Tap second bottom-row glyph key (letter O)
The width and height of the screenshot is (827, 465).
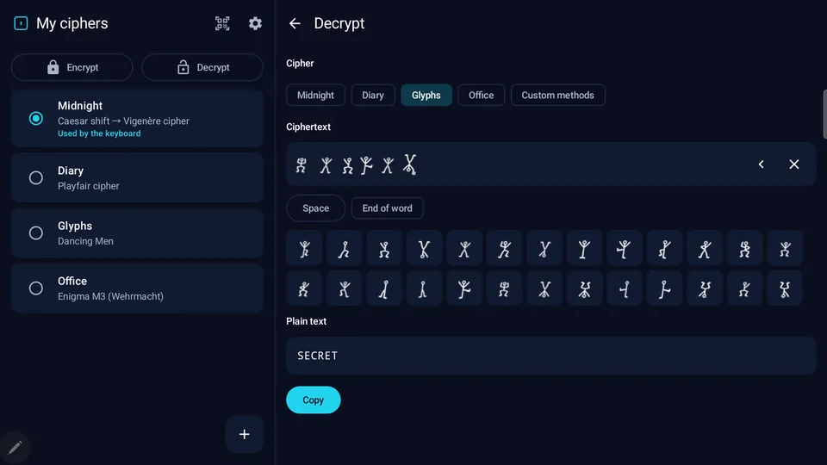[x=345, y=289]
